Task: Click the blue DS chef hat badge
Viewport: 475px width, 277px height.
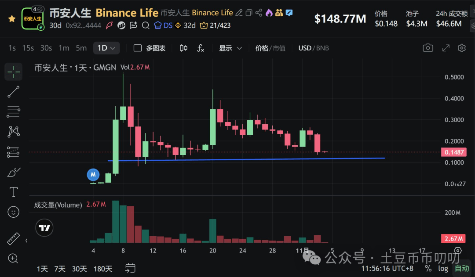Action: [163, 25]
